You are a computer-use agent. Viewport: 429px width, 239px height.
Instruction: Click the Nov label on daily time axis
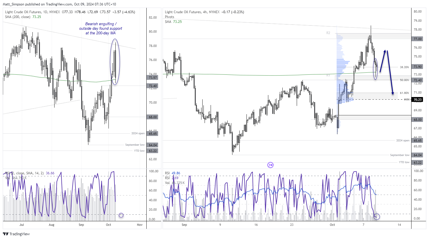coord(140,225)
